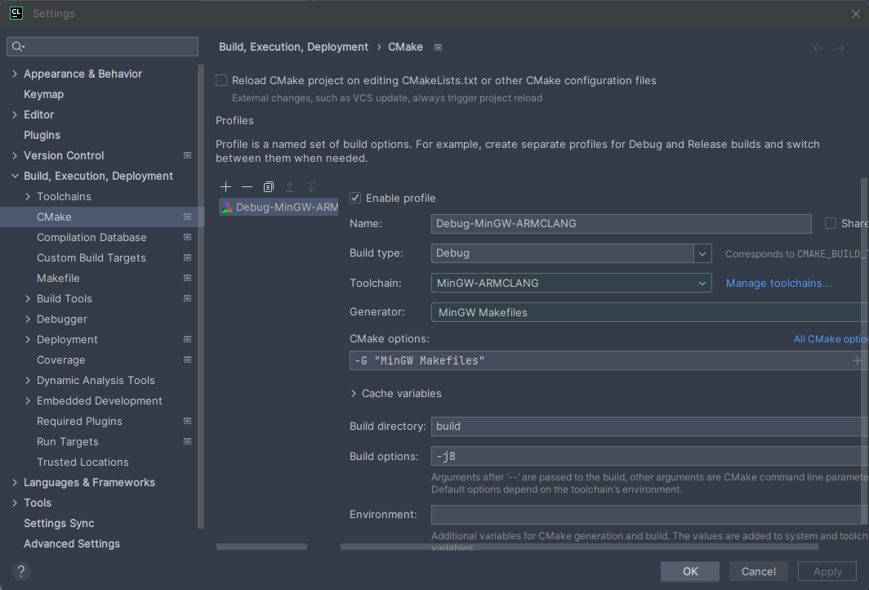The width and height of the screenshot is (869, 590).
Task: Open All CMake options link
Action: coord(830,339)
